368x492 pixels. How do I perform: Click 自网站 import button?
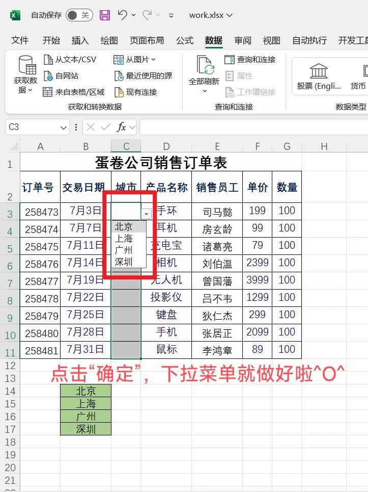61,75
